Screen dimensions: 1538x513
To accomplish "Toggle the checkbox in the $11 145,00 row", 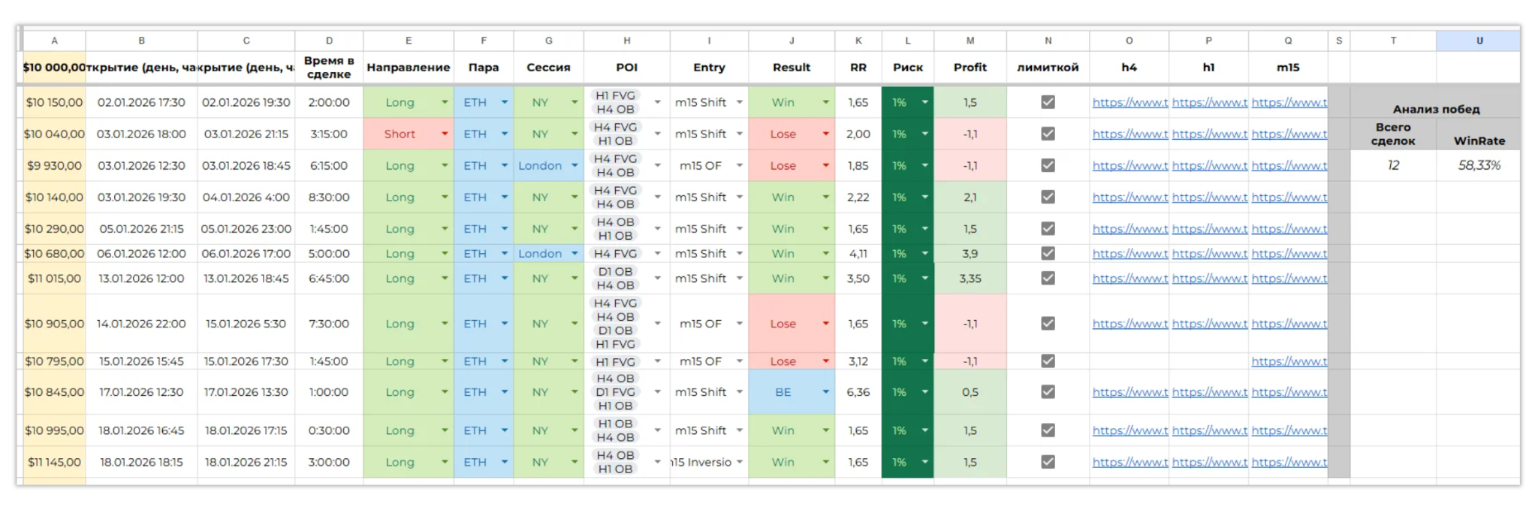I will [x=1048, y=462].
